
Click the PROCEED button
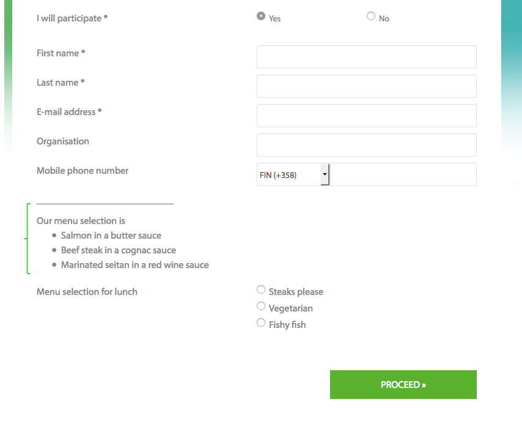point(403,384)
